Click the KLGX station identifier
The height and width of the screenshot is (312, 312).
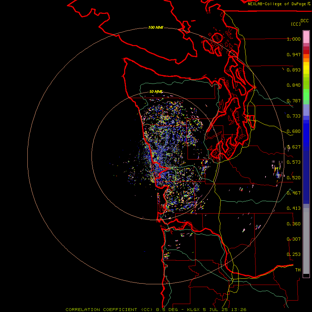pyautogui.click(x=193, y=310)
